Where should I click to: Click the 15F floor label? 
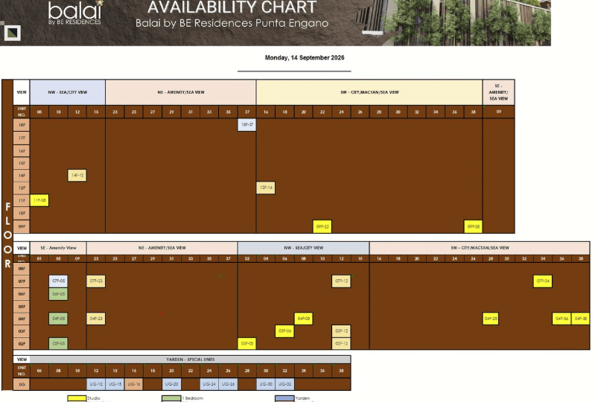pyautogui.click(x=22, y=163)
